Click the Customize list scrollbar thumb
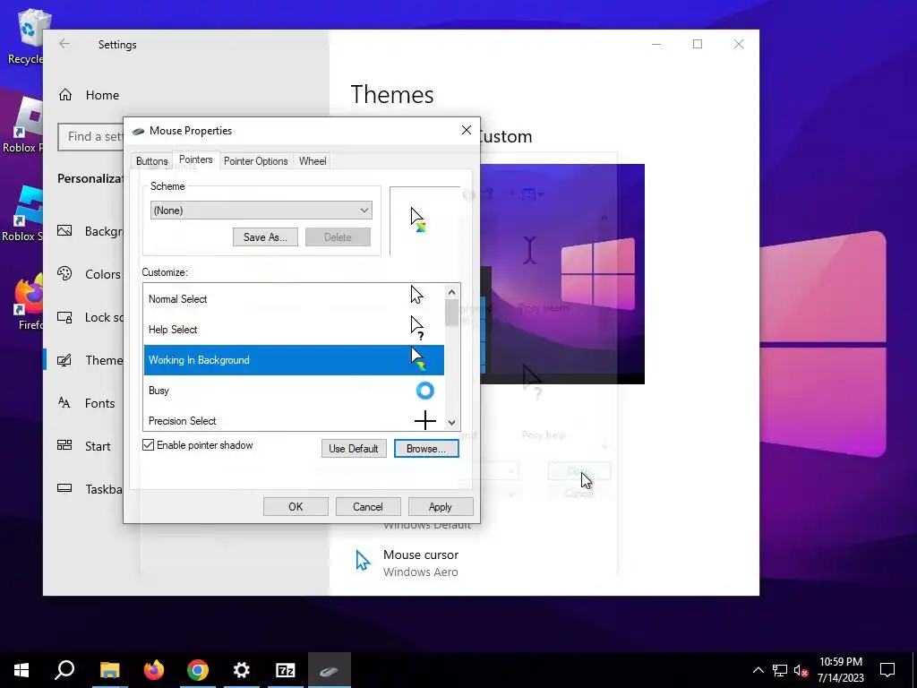This screenshot has width=917, height=688. [x=451, y=313]
